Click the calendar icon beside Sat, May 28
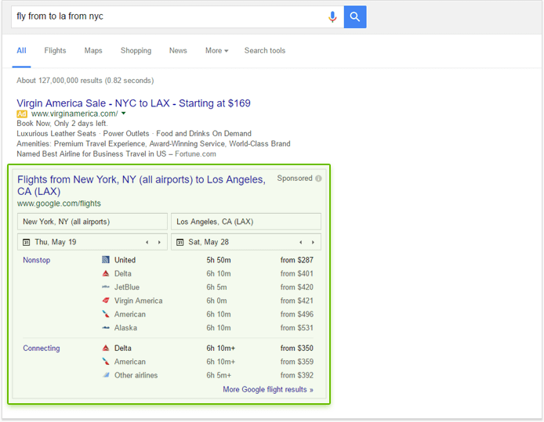This screenshot has width=544, height=422. tap(180, 242)
